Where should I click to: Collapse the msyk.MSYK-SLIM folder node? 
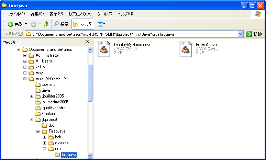tap(25, 79)
